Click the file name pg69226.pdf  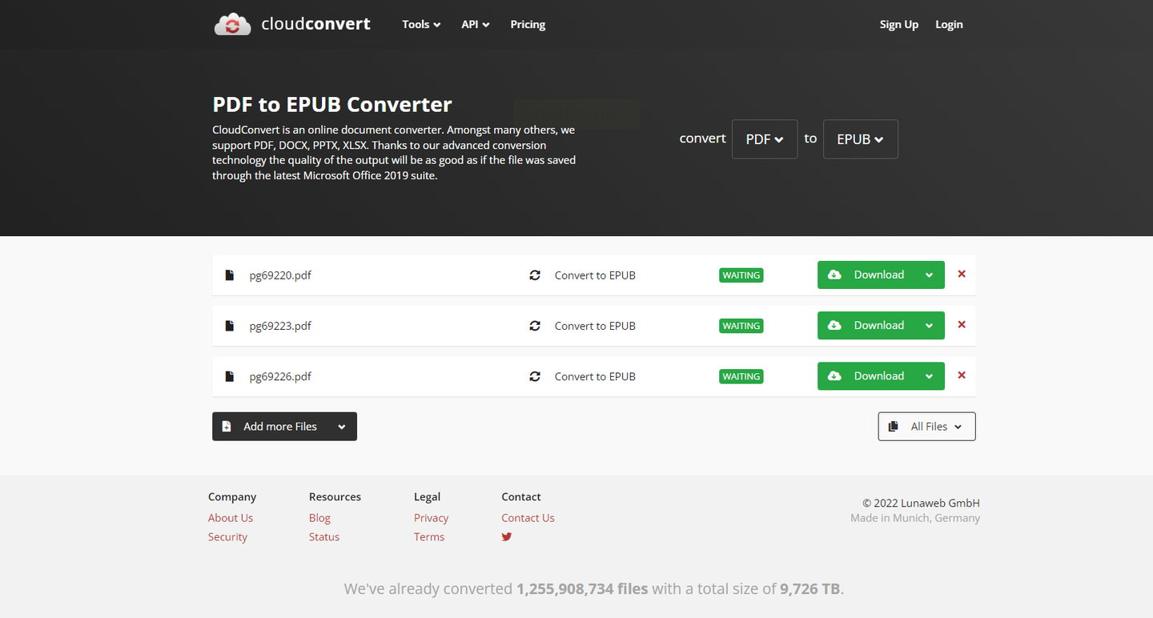pos(280,376)
